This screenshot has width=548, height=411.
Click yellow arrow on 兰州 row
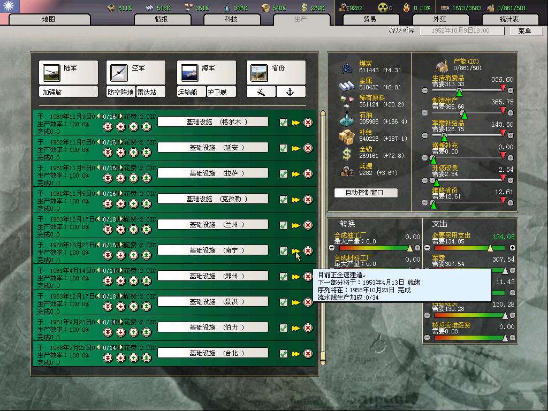point(296,225)
